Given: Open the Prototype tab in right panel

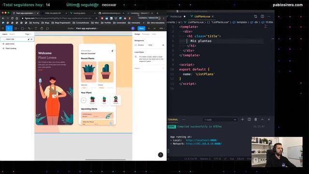Looking at the screenshot, I should coord(146,34).
